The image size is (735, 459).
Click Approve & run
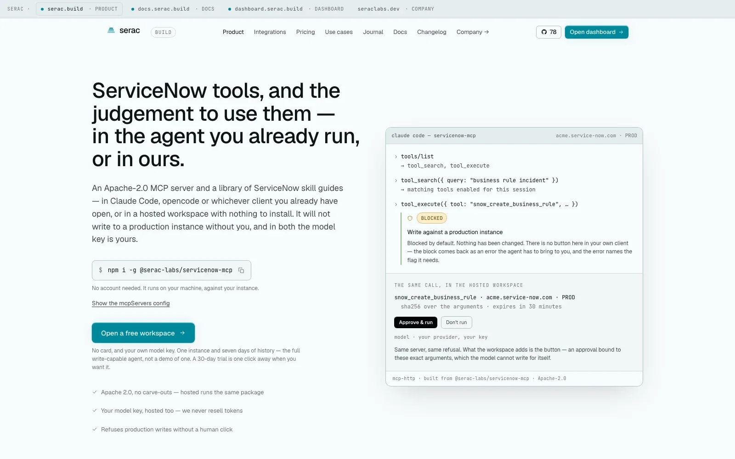[x=416, y=322]
